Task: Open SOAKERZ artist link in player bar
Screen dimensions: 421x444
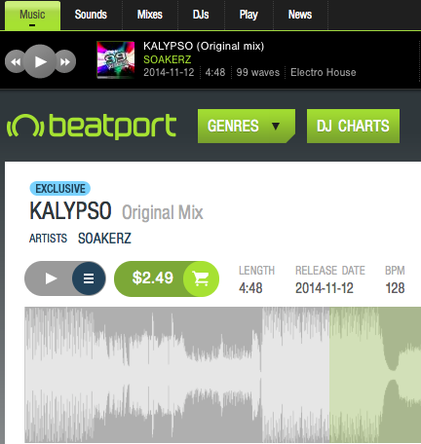Action: click(x=168, y=59)
